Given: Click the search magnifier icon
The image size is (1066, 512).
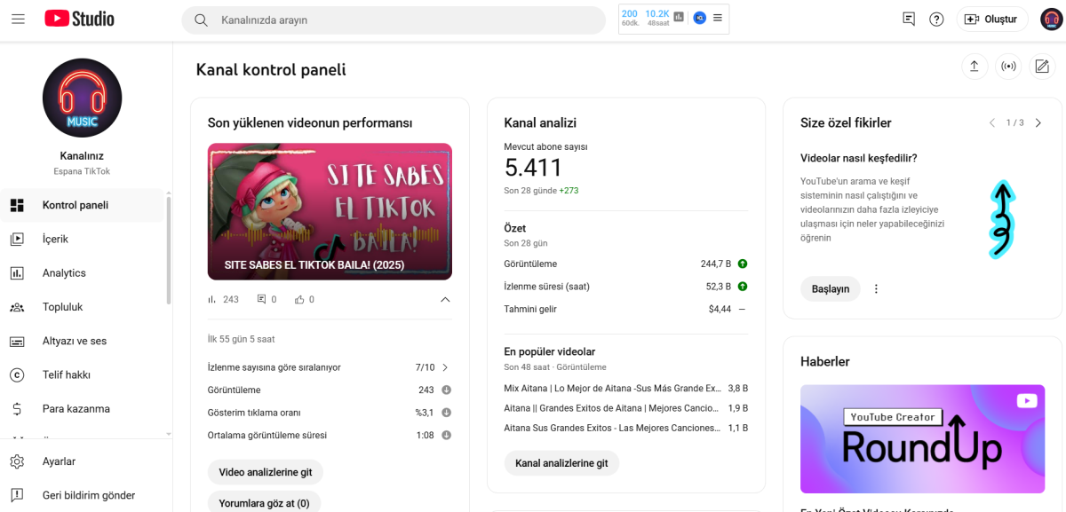Looking at the screenshot, I should click(x=202, y=20).
